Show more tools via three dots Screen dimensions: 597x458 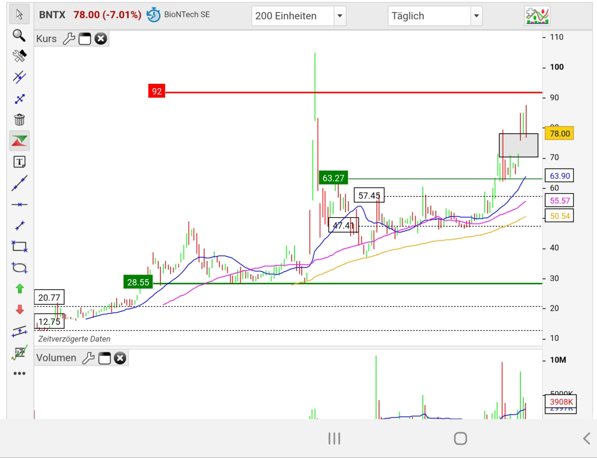click(x=19, y=374)
